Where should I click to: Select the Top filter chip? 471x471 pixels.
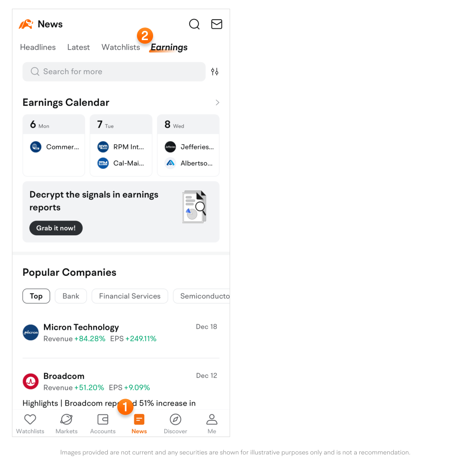point(36,296)
